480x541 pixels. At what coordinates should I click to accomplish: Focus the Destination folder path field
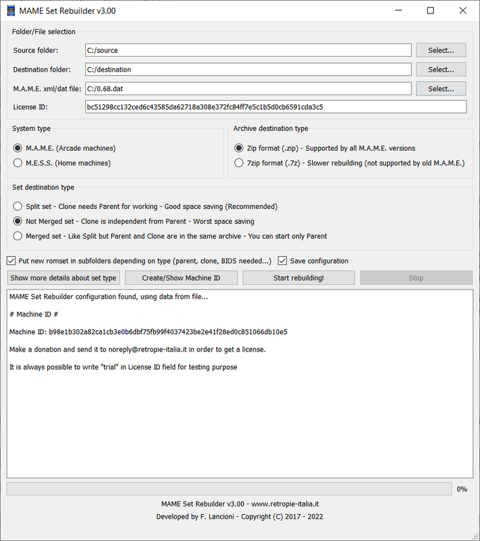point(248,70)
